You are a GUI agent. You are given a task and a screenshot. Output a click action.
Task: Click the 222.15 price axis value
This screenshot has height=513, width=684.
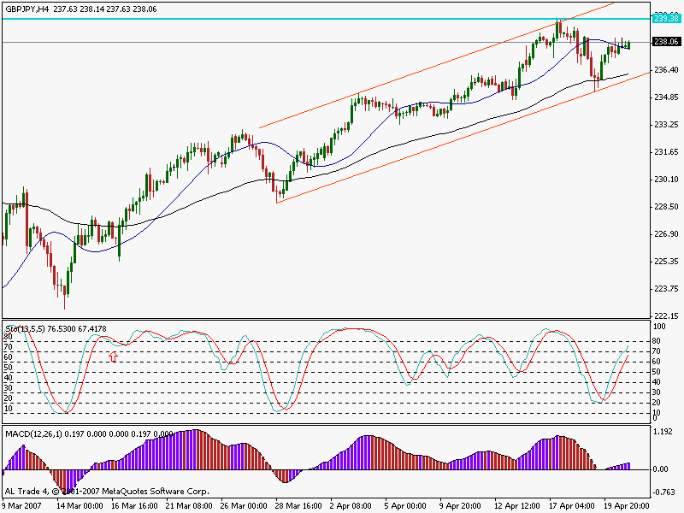pyautogui.click(x=666, y=315)
